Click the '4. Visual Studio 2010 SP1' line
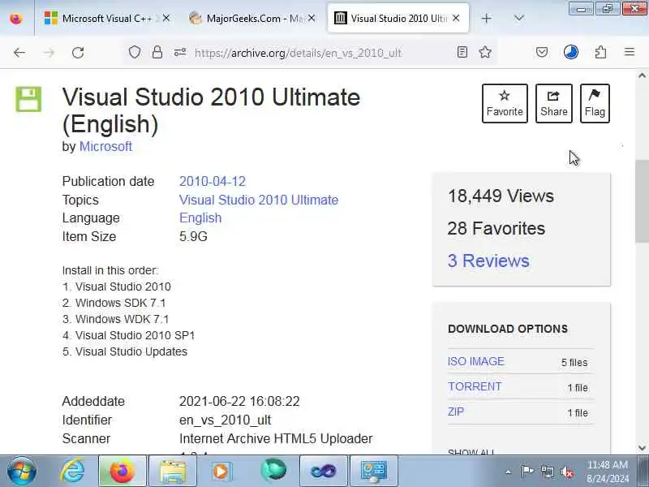This screenshot has height=487, width=649. click(129, 335)
